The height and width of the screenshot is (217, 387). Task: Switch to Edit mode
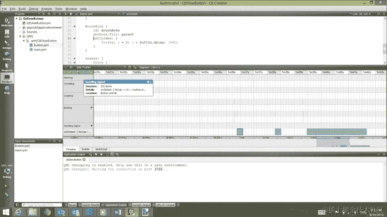point(7,34)
